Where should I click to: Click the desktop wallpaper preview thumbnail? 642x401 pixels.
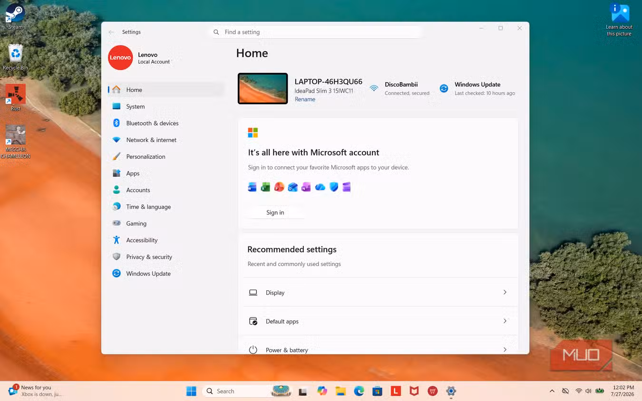(x=263, y=88)
